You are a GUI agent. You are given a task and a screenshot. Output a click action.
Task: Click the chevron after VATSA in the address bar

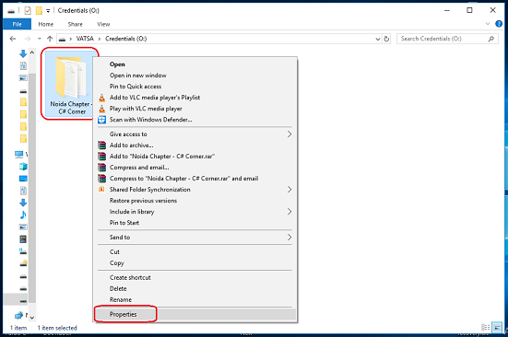click(100, 40)
